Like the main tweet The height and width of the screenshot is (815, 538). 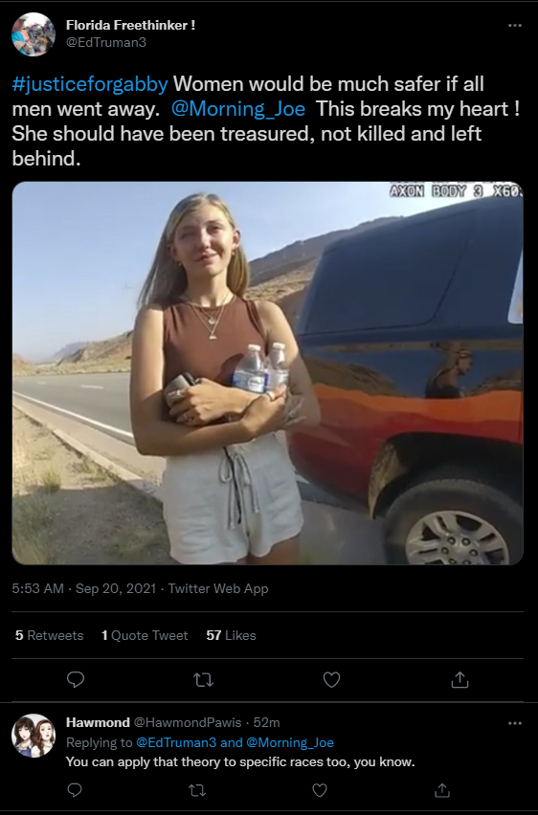click(331, 679)
